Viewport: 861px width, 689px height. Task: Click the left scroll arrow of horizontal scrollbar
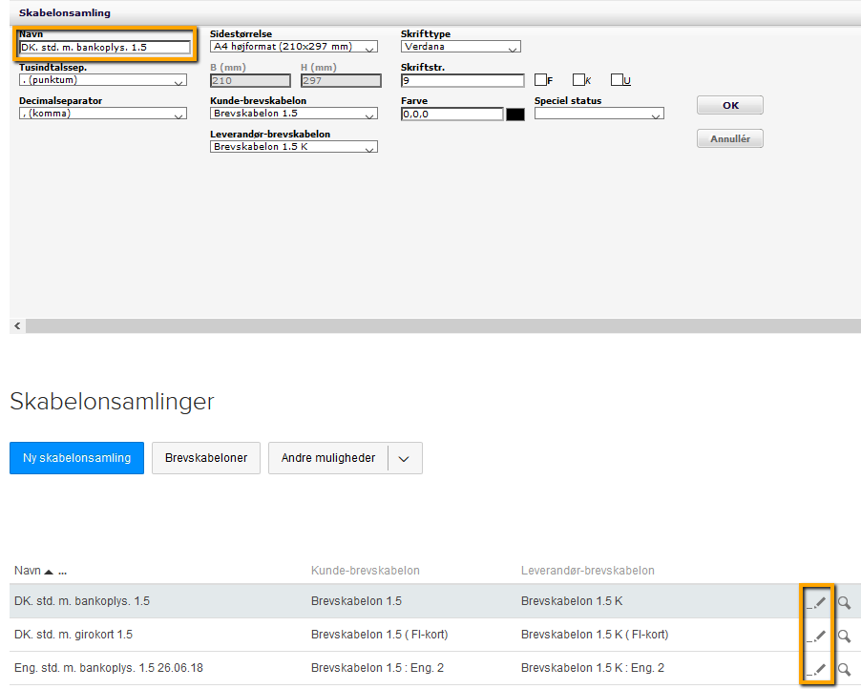tap(17, 326)
